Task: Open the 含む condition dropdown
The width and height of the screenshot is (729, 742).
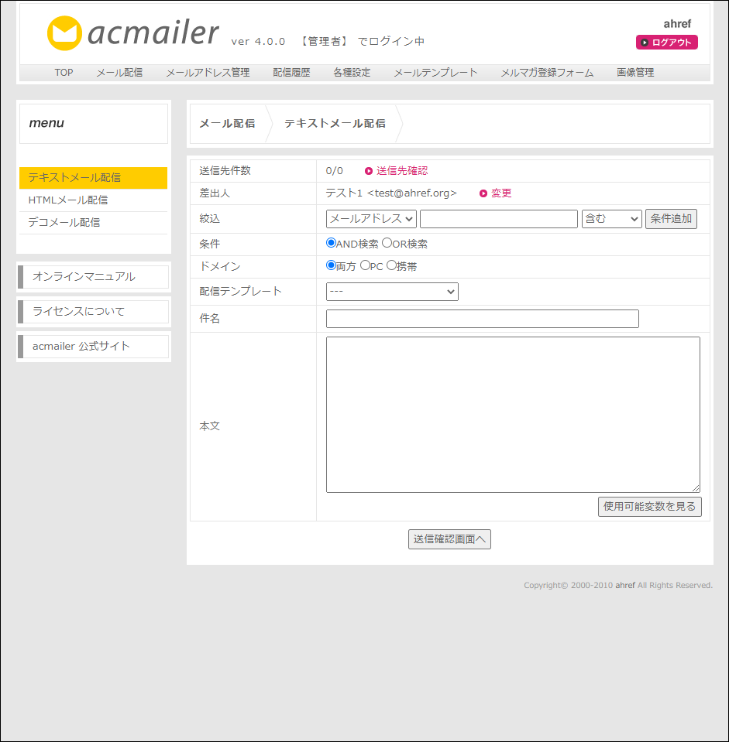Action: 611,218
